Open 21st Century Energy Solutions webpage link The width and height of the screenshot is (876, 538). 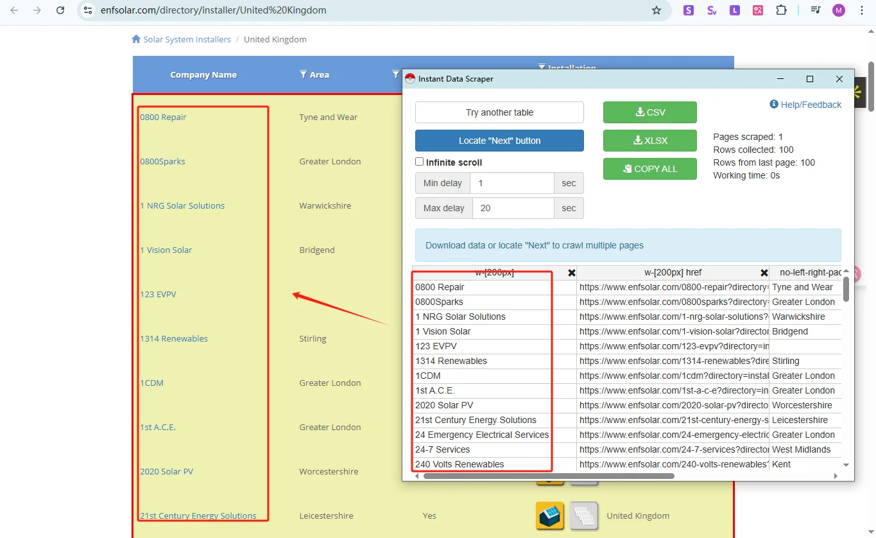pos(198,516)
